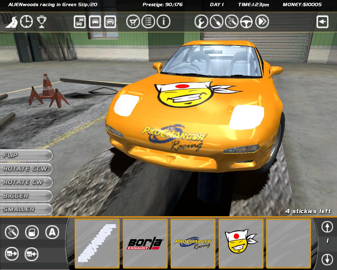Viewport: 337px width, 270px height.
Task: Select the airbrush paint tool in top bar
Action: [232, 22]
